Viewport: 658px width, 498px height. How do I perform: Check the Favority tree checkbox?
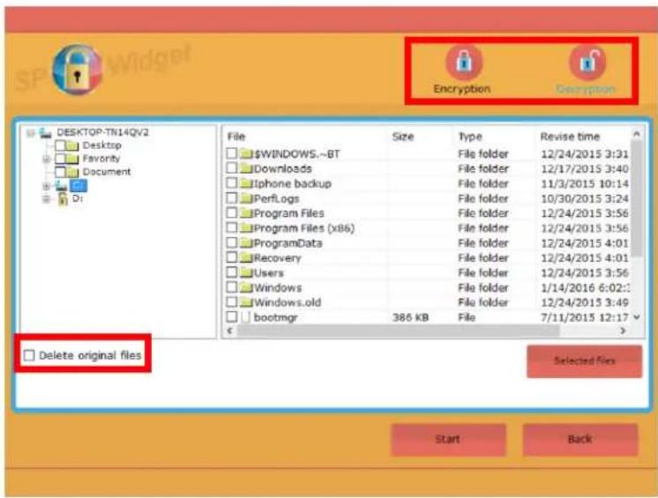click(x=61, y=159)
